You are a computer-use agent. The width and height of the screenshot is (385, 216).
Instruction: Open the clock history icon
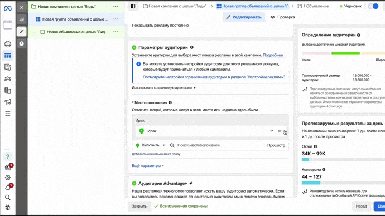[22, 43]
